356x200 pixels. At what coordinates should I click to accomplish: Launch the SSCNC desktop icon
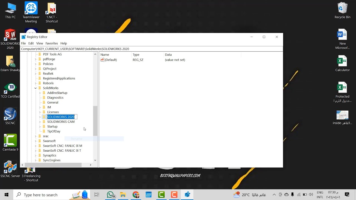pos(10,116)
